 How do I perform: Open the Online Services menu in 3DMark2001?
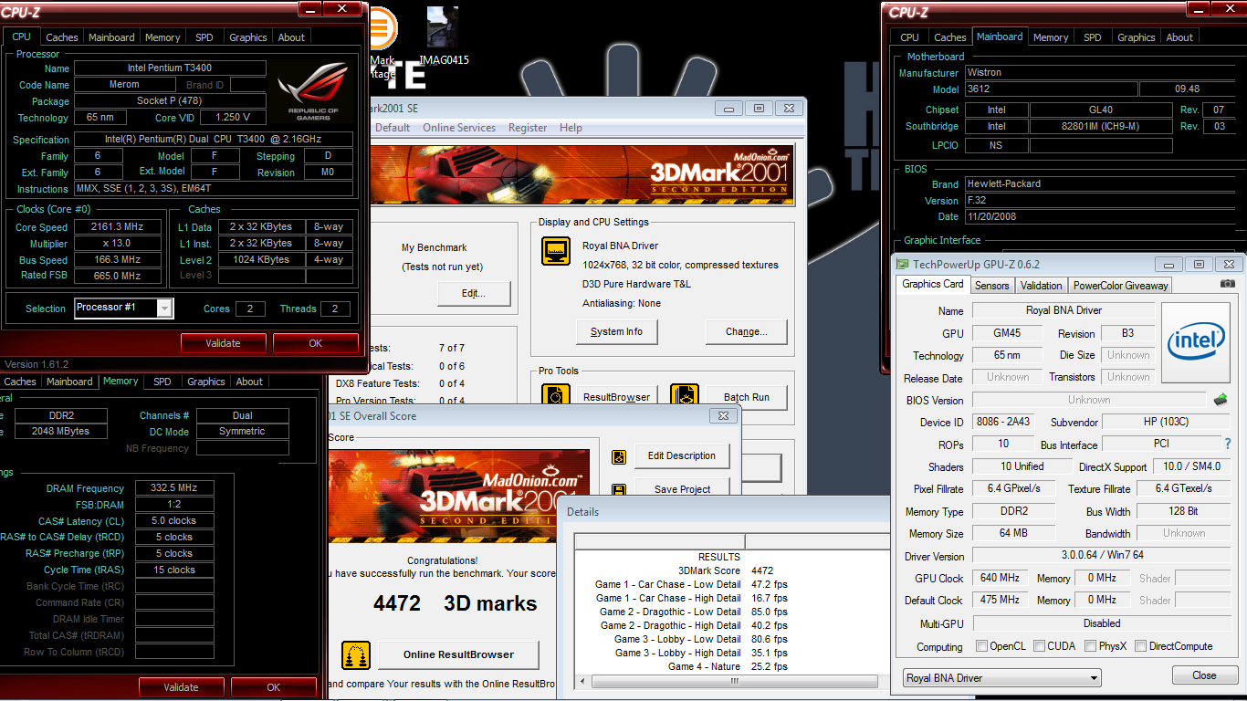click(x=459, y=128)
